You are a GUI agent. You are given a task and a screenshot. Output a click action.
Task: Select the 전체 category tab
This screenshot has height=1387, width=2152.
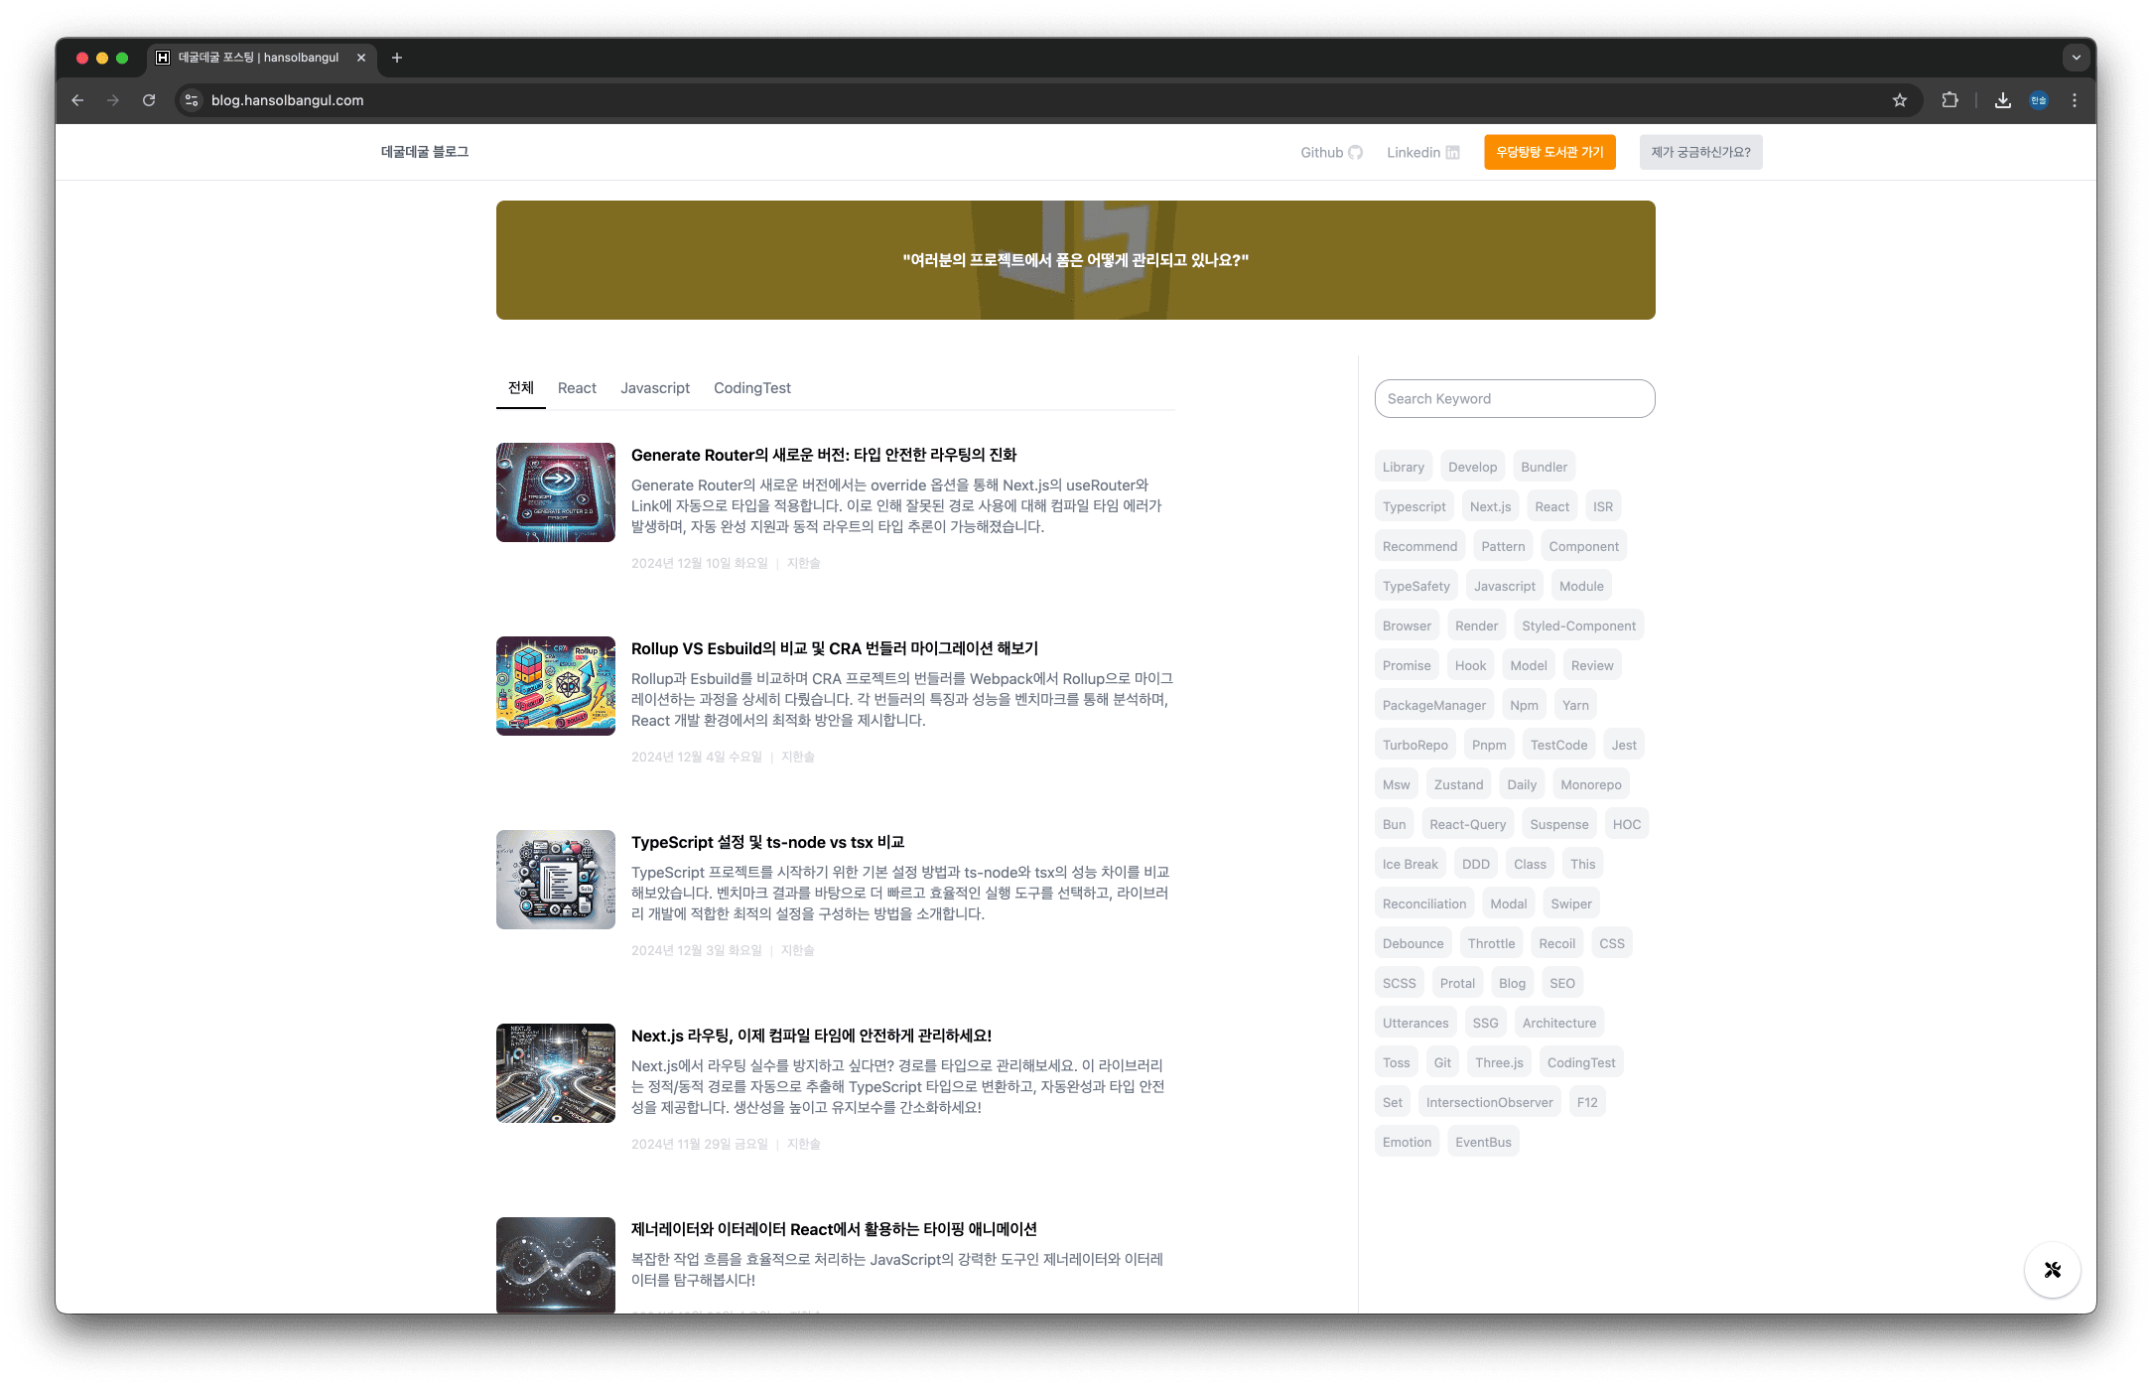pos(521,388)
